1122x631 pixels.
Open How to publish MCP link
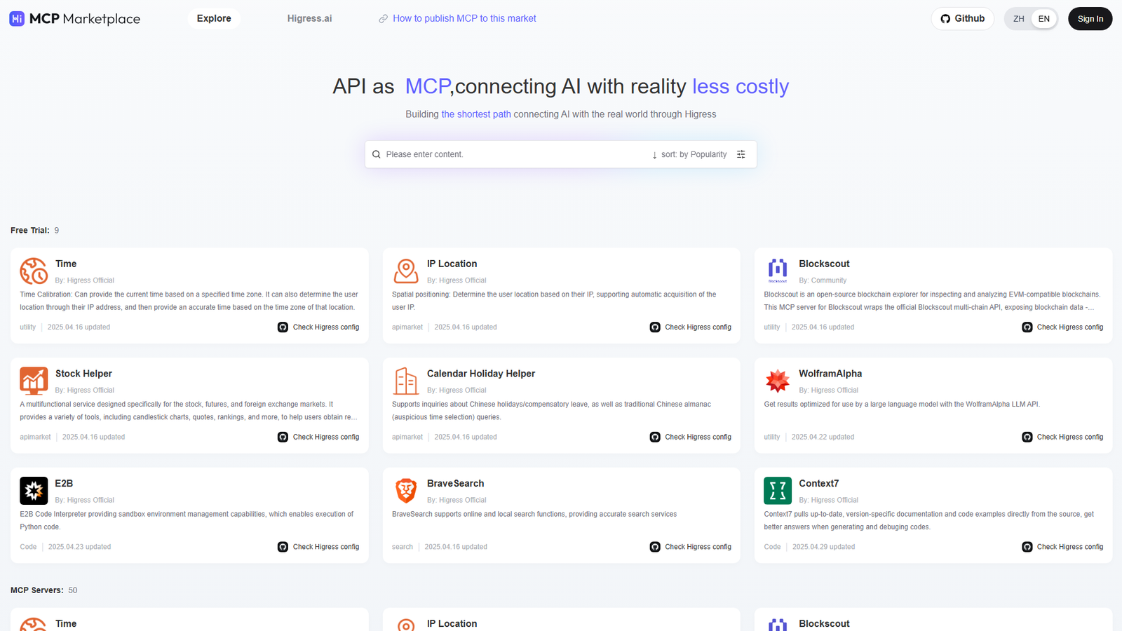tap(457, 18)
